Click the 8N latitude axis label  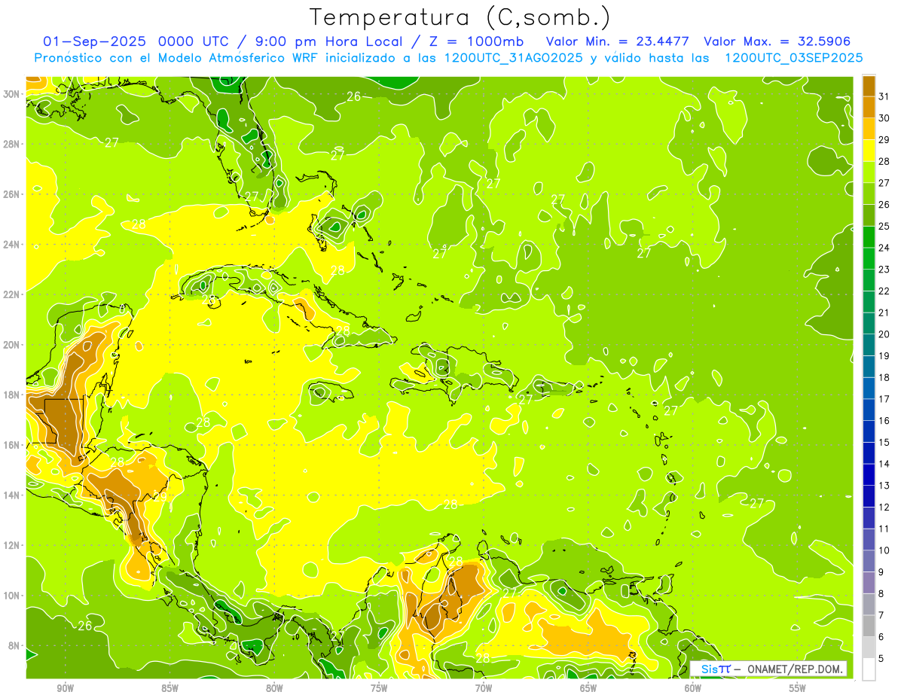click(x=14, y=646)
